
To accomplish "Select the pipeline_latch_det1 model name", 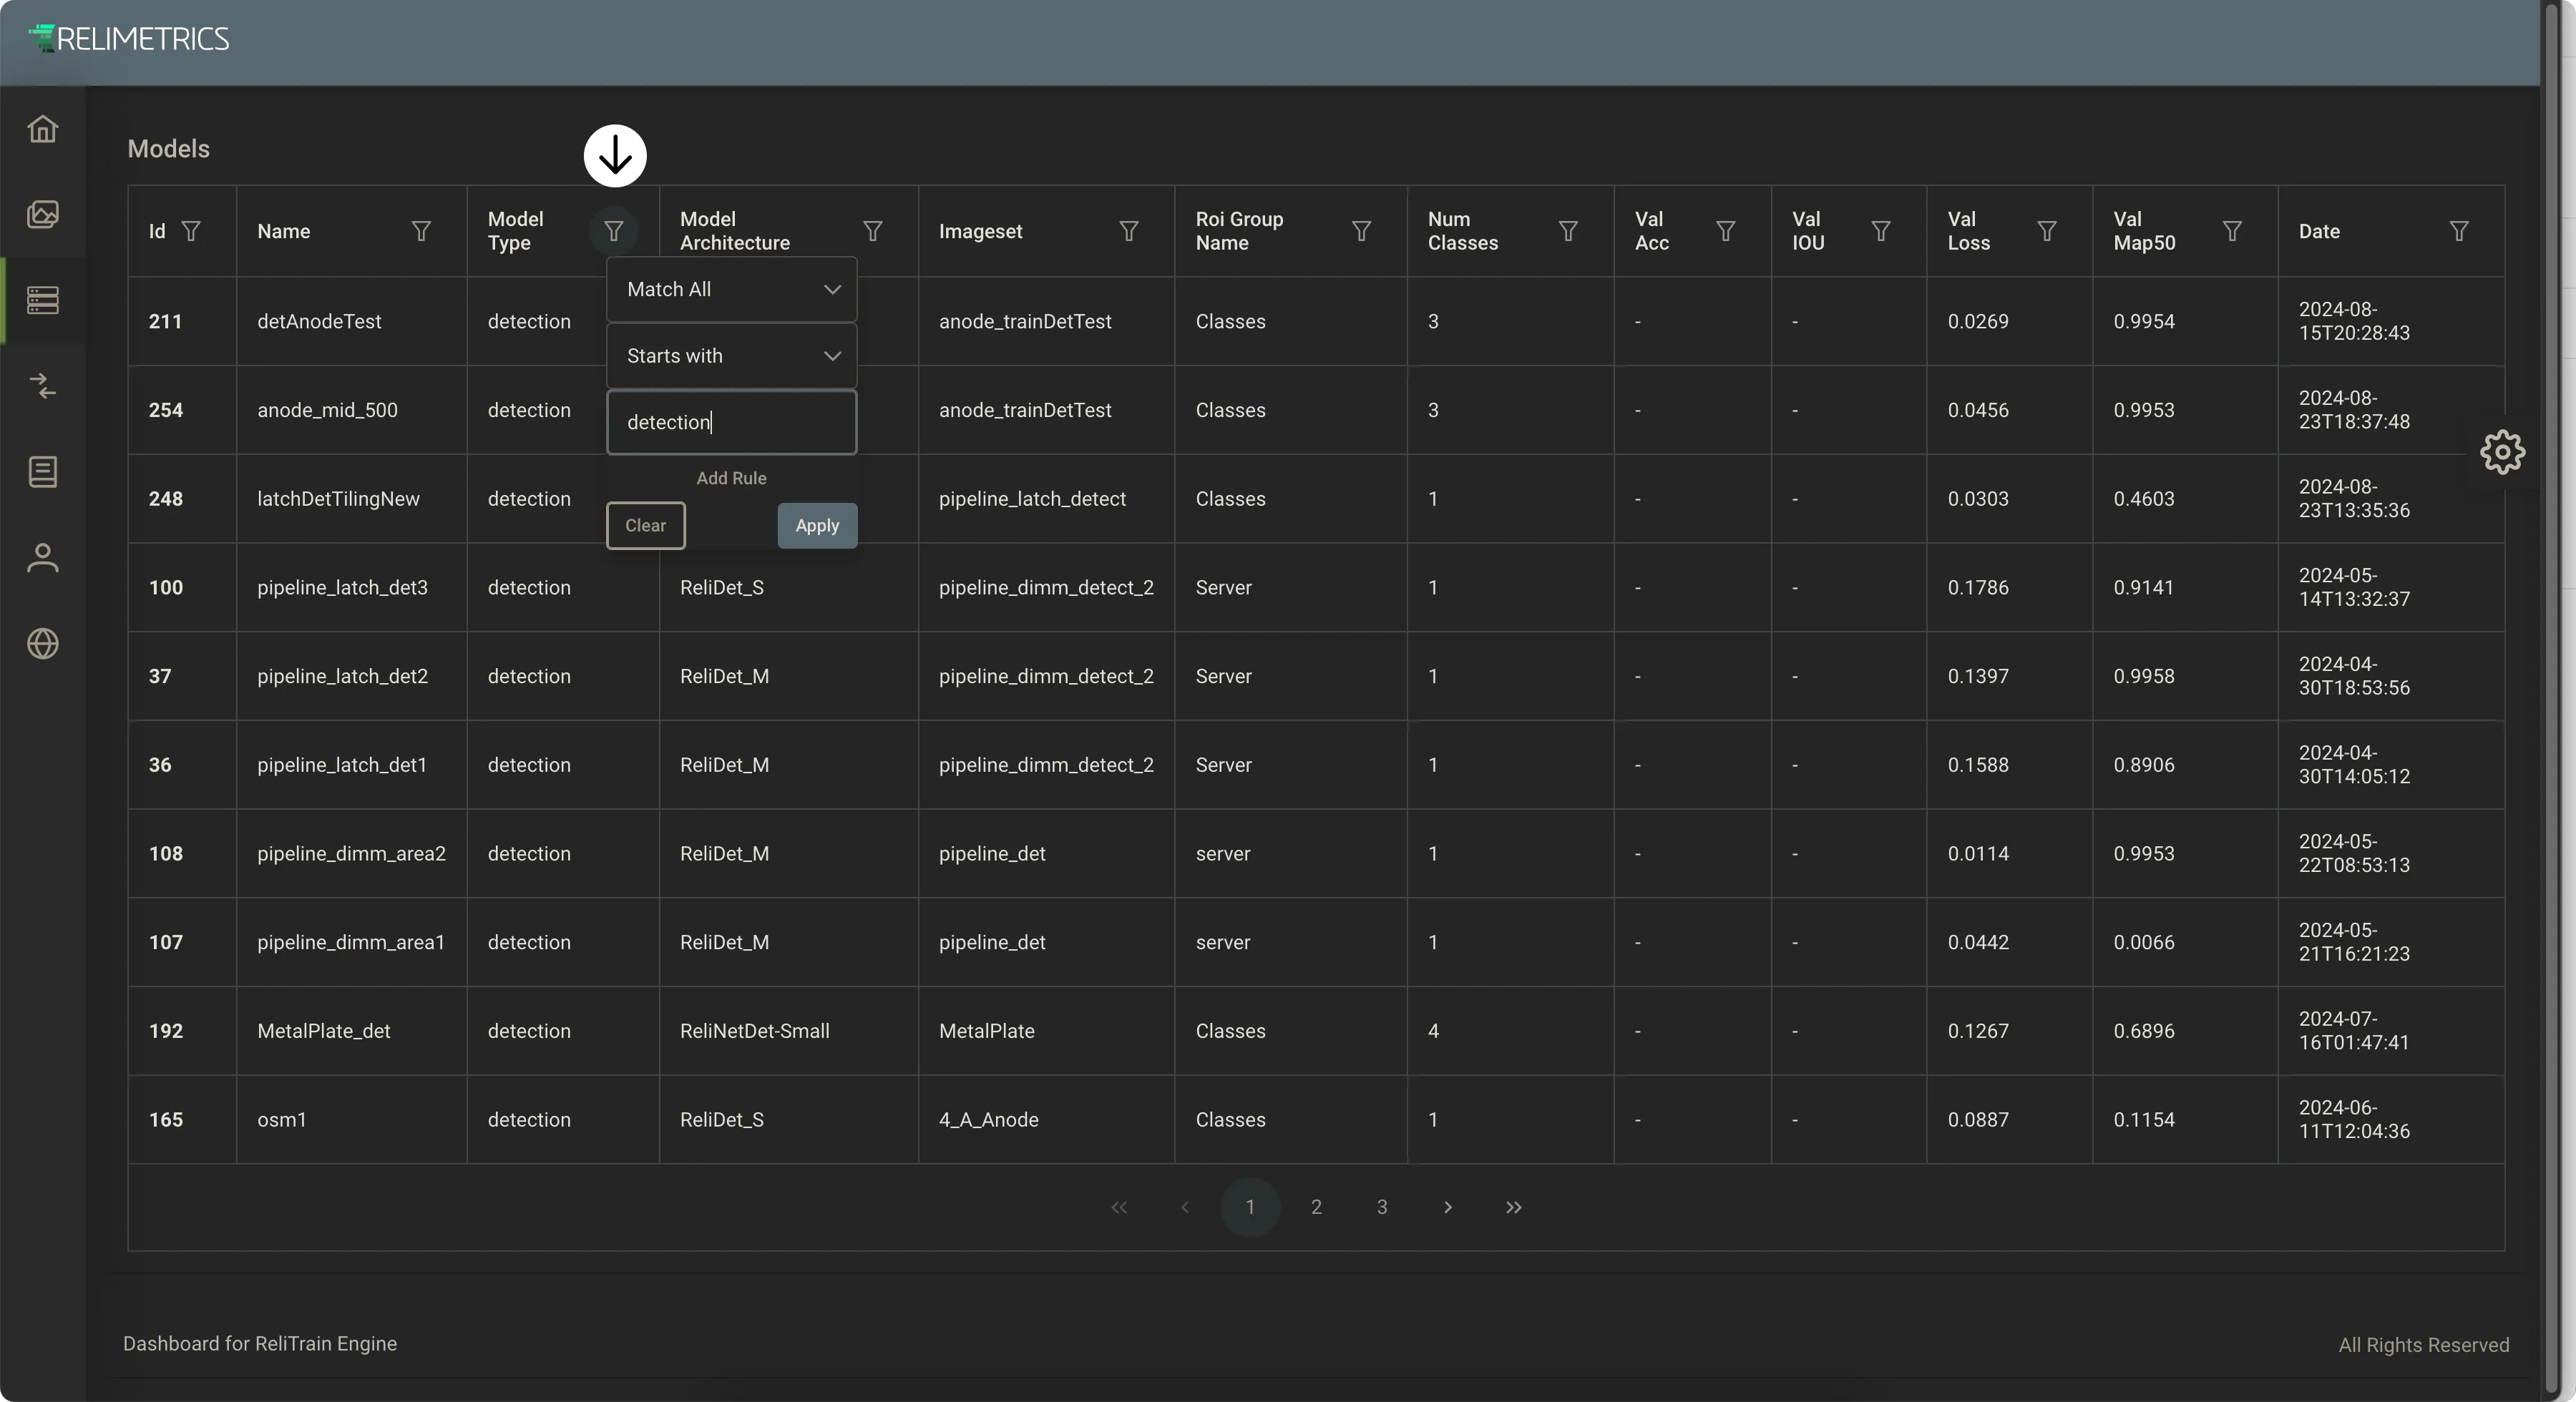I will 342,765.
